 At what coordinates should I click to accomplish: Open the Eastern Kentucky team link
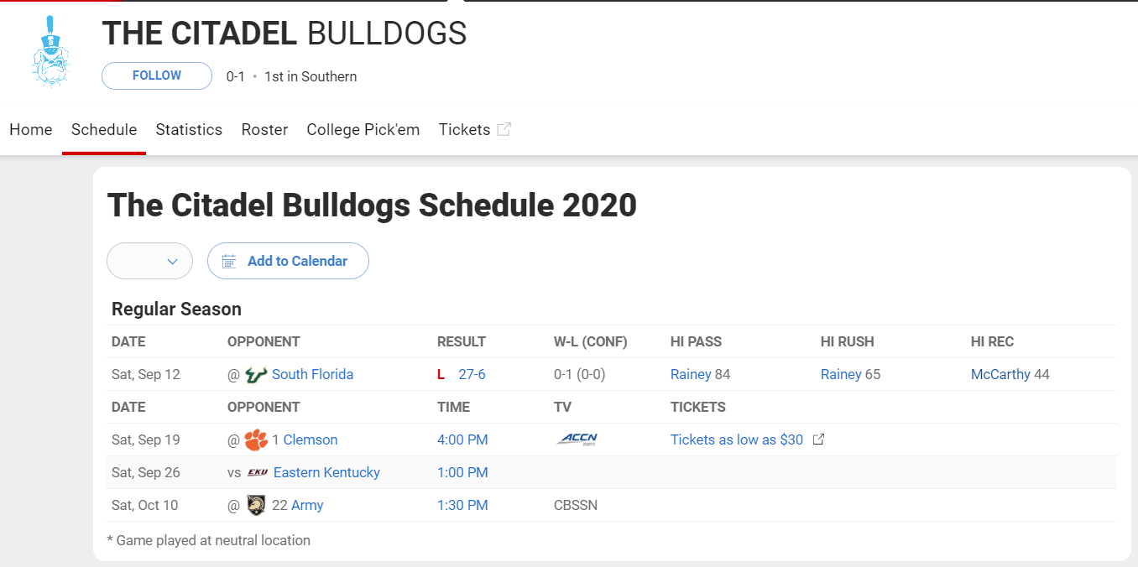326,472
